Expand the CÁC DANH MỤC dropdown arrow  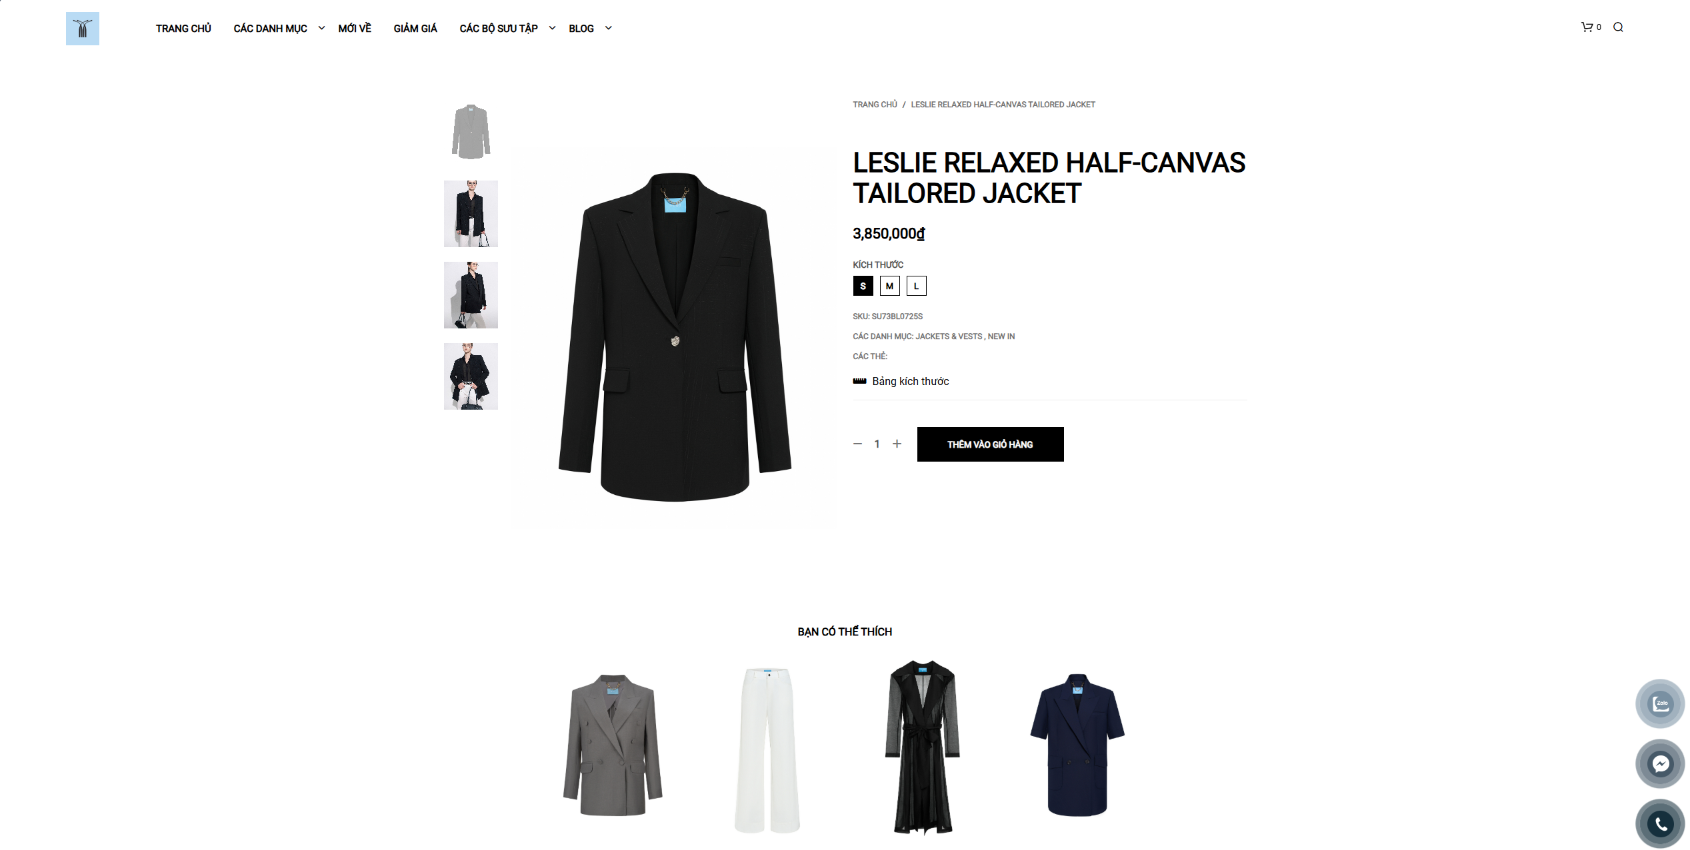(321, 28)
